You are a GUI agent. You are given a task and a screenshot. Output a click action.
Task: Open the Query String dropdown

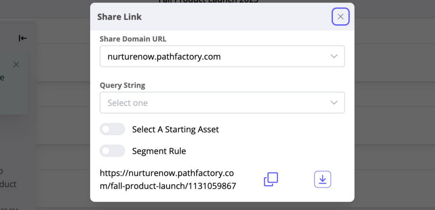click(x=222, y=103)
